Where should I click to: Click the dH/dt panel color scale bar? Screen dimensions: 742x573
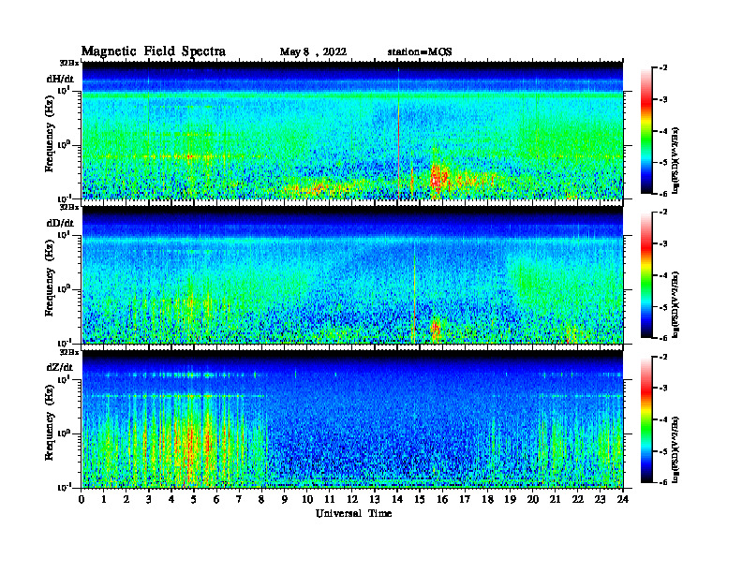tap(646, 131)
